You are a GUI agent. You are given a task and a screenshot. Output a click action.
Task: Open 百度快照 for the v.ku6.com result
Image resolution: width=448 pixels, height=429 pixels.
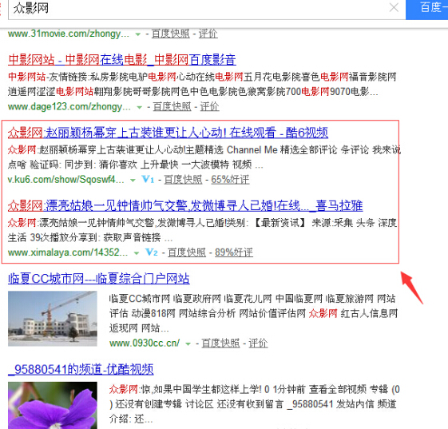183,180
